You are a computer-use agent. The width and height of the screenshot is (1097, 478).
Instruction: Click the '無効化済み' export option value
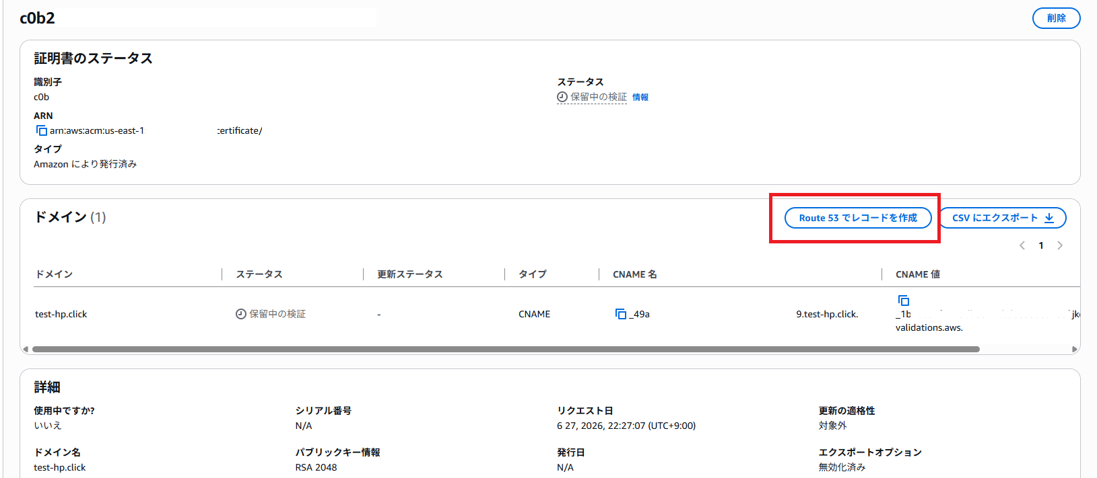842,467
